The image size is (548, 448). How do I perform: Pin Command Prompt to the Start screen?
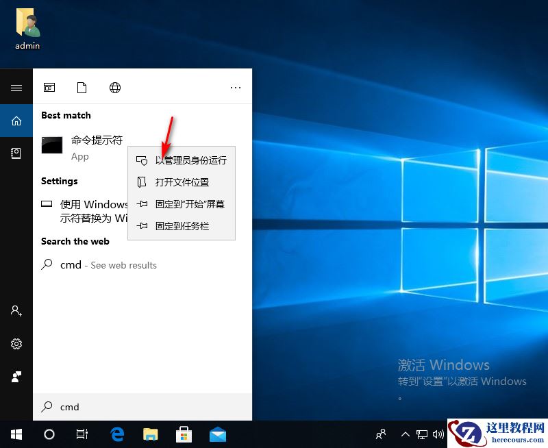point(182,204)
